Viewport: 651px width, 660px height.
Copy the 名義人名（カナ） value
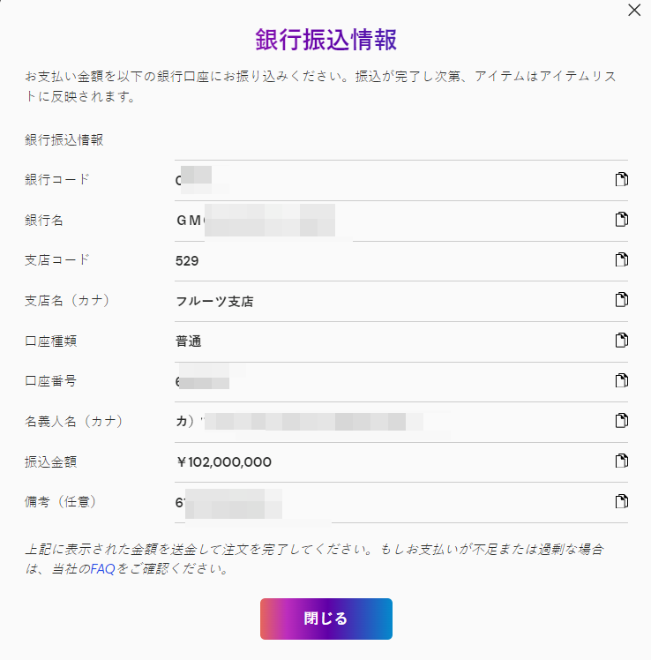[622, 421]
